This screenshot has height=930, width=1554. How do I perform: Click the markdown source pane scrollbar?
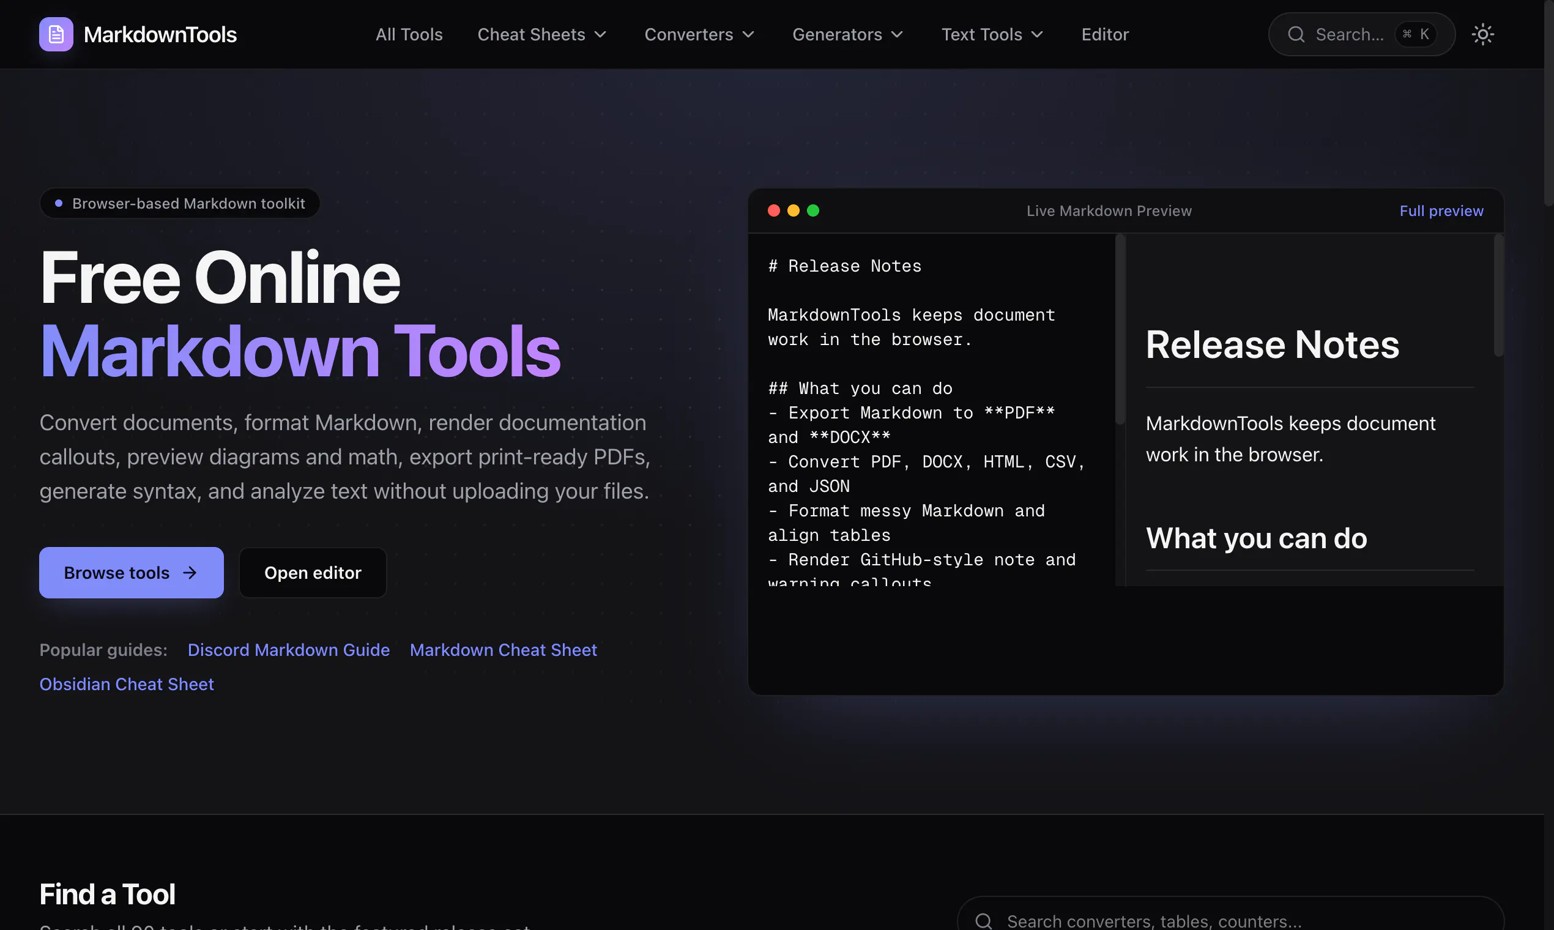[x=1120, y=330]
